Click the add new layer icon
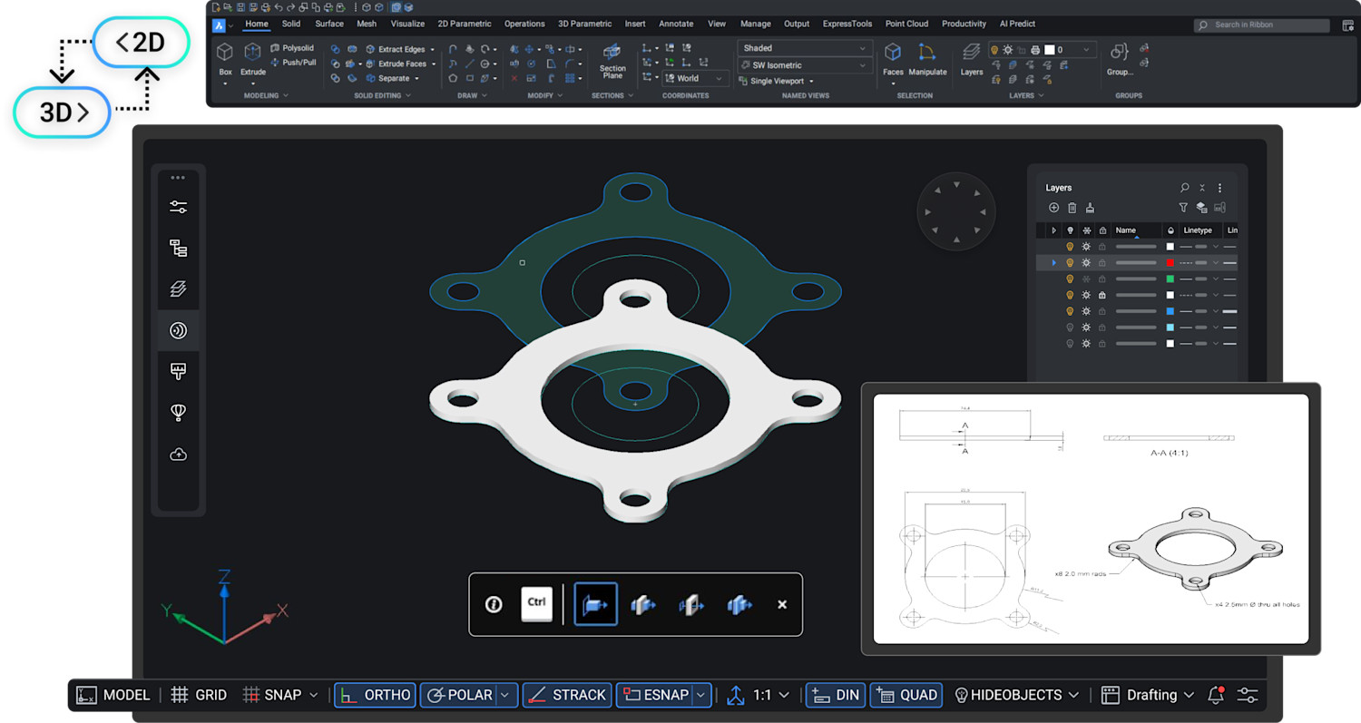Screen dimensions: 1361x723 (x=1053, y=208)
